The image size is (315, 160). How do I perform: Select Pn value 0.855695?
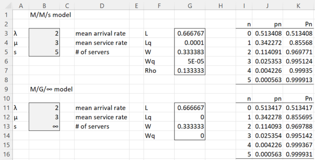298,117
